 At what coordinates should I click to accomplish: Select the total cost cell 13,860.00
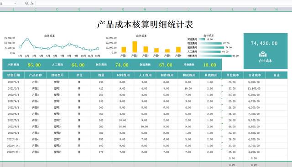pos(254,88)
